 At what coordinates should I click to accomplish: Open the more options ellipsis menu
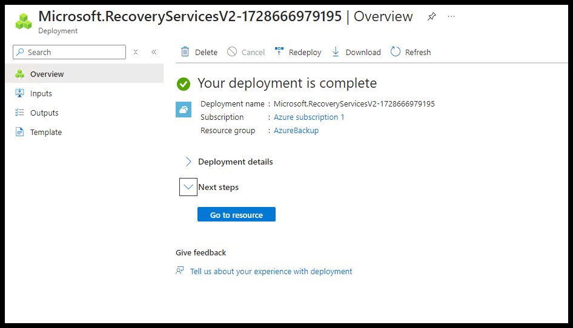tap(451, 16)
